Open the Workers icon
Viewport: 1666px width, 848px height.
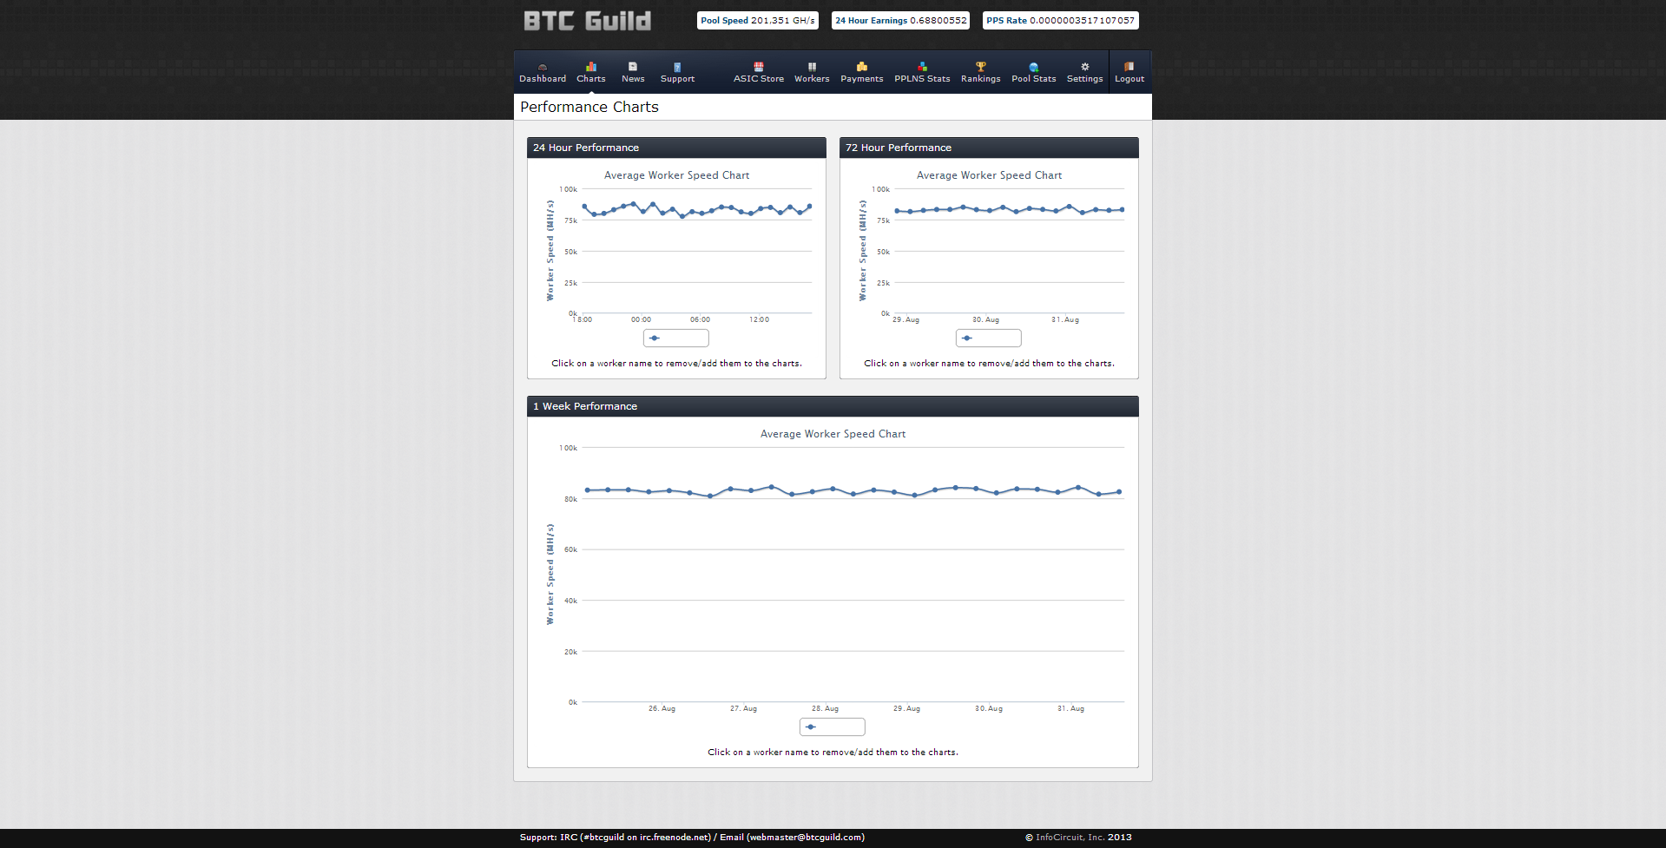coord(812,67)
